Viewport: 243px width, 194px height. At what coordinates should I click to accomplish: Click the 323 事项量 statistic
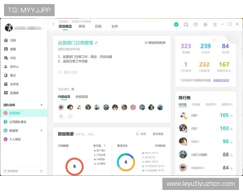(186, 48)
